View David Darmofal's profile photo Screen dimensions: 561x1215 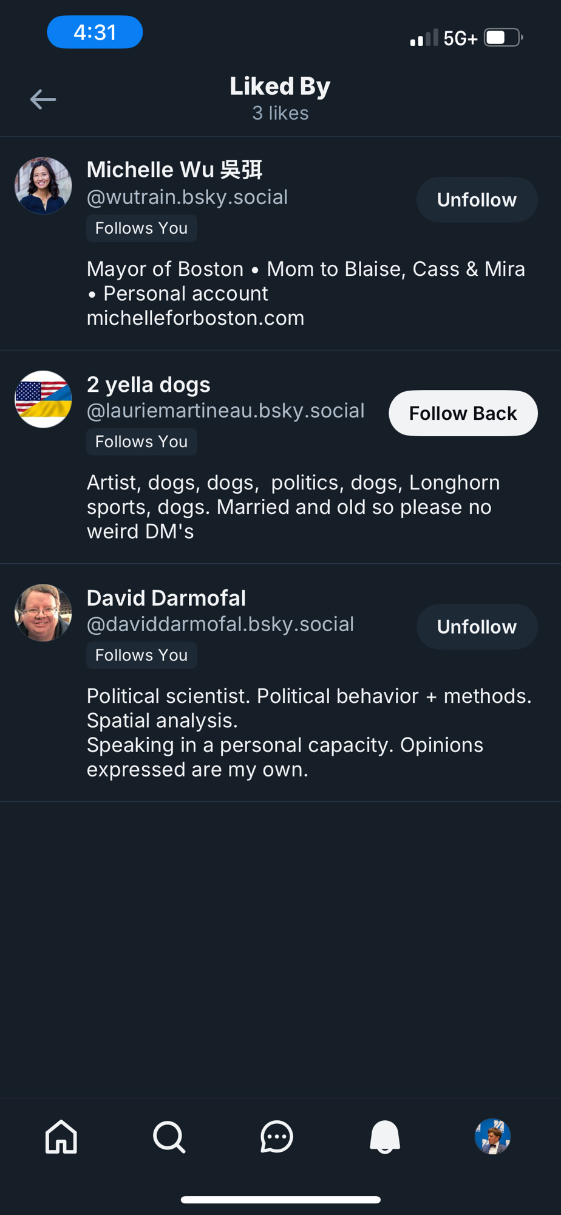[x=43, y=613]
